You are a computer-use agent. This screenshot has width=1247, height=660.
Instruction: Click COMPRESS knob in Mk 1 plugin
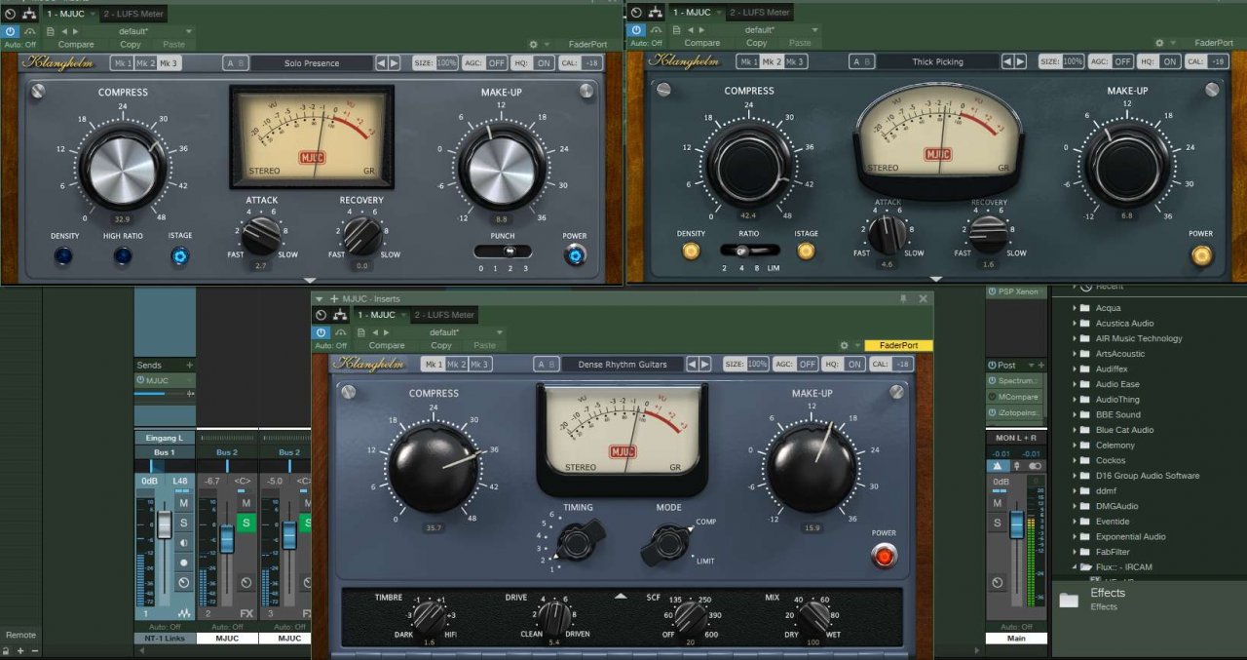click(435, 468)
